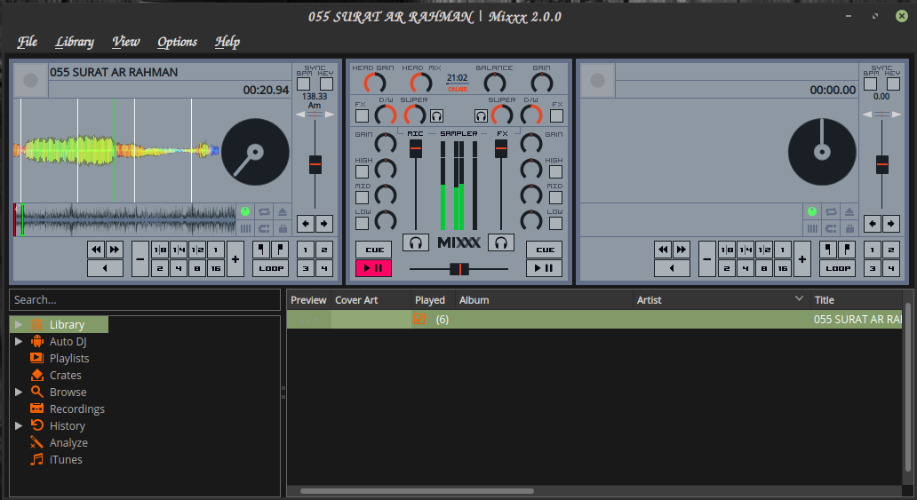Enable FX for the left effect unit

tap(362, 115)
